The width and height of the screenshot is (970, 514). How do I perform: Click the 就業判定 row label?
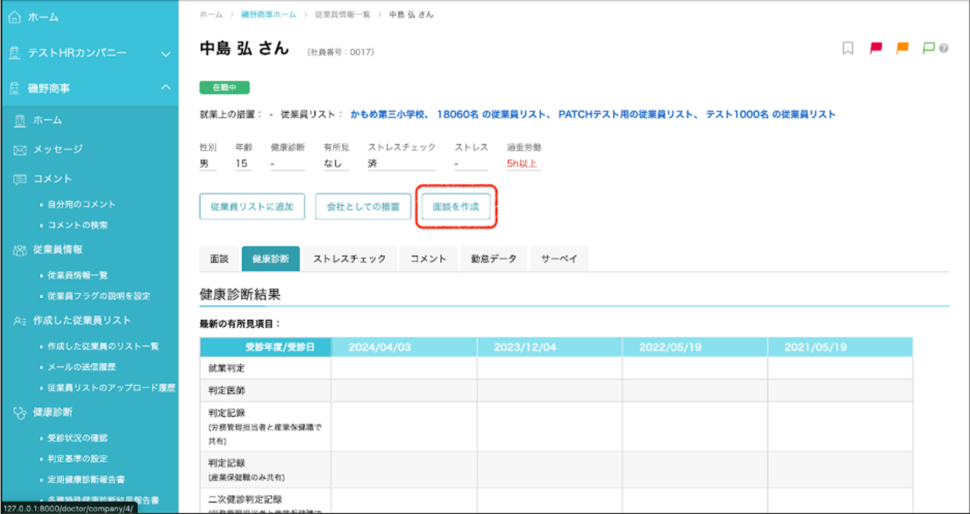tap(226, 368)
